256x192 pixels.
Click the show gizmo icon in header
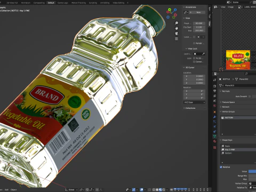tap(134, 190)
